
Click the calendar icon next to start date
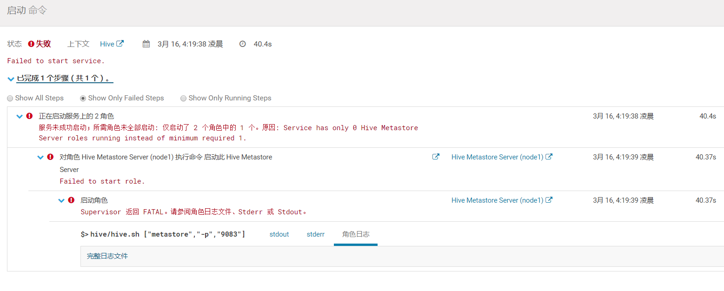146,44
